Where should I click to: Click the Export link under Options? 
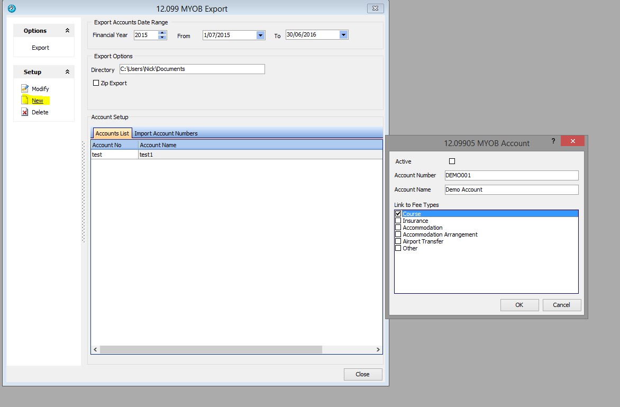pyautogui.click(x=40, y=48)
